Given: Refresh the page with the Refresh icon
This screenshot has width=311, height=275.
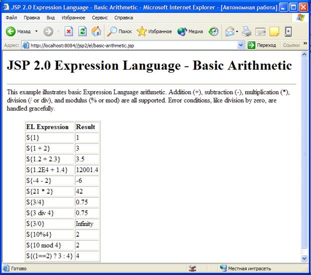Looking at the screenshot, I should pos(83,31).
